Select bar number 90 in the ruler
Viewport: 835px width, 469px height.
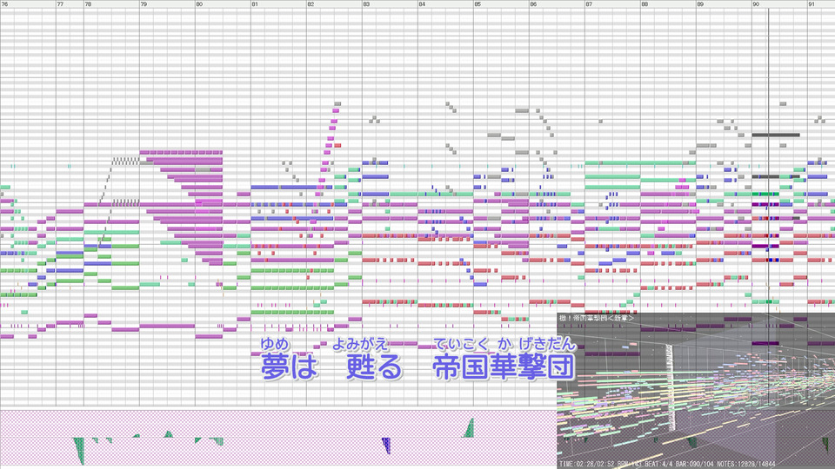click(756, 3)
